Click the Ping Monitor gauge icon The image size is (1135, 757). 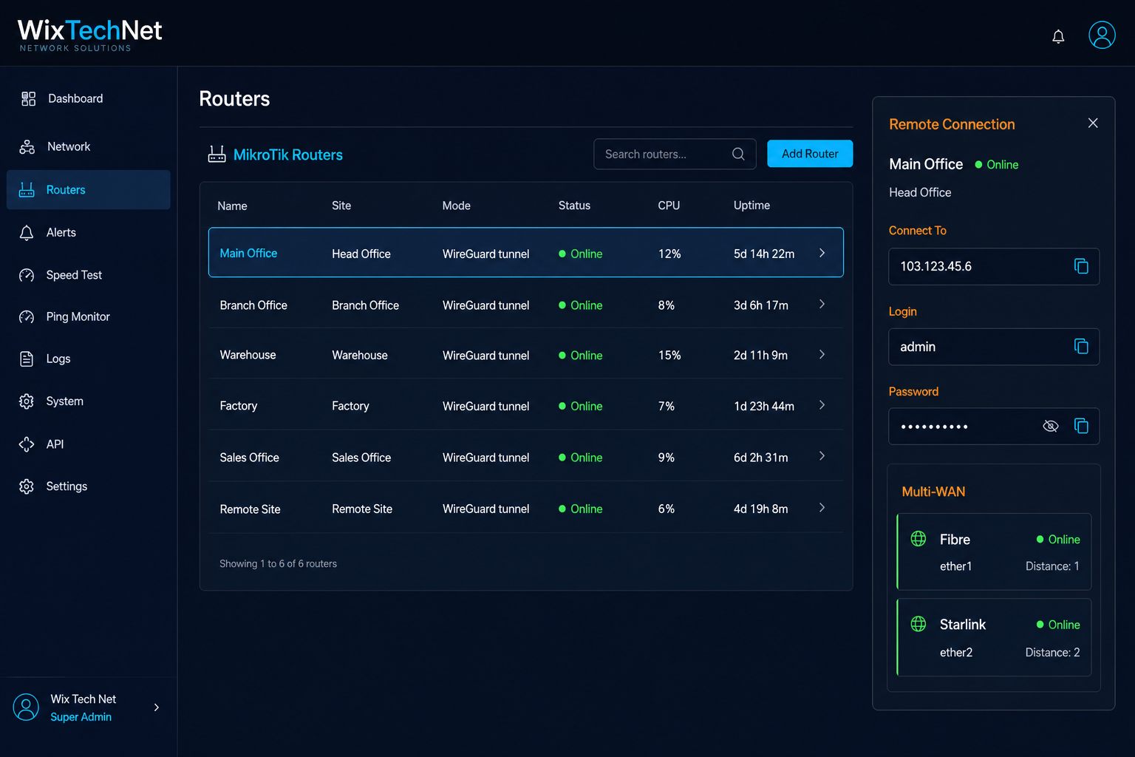pyautogui.click(x=27, y=316)
